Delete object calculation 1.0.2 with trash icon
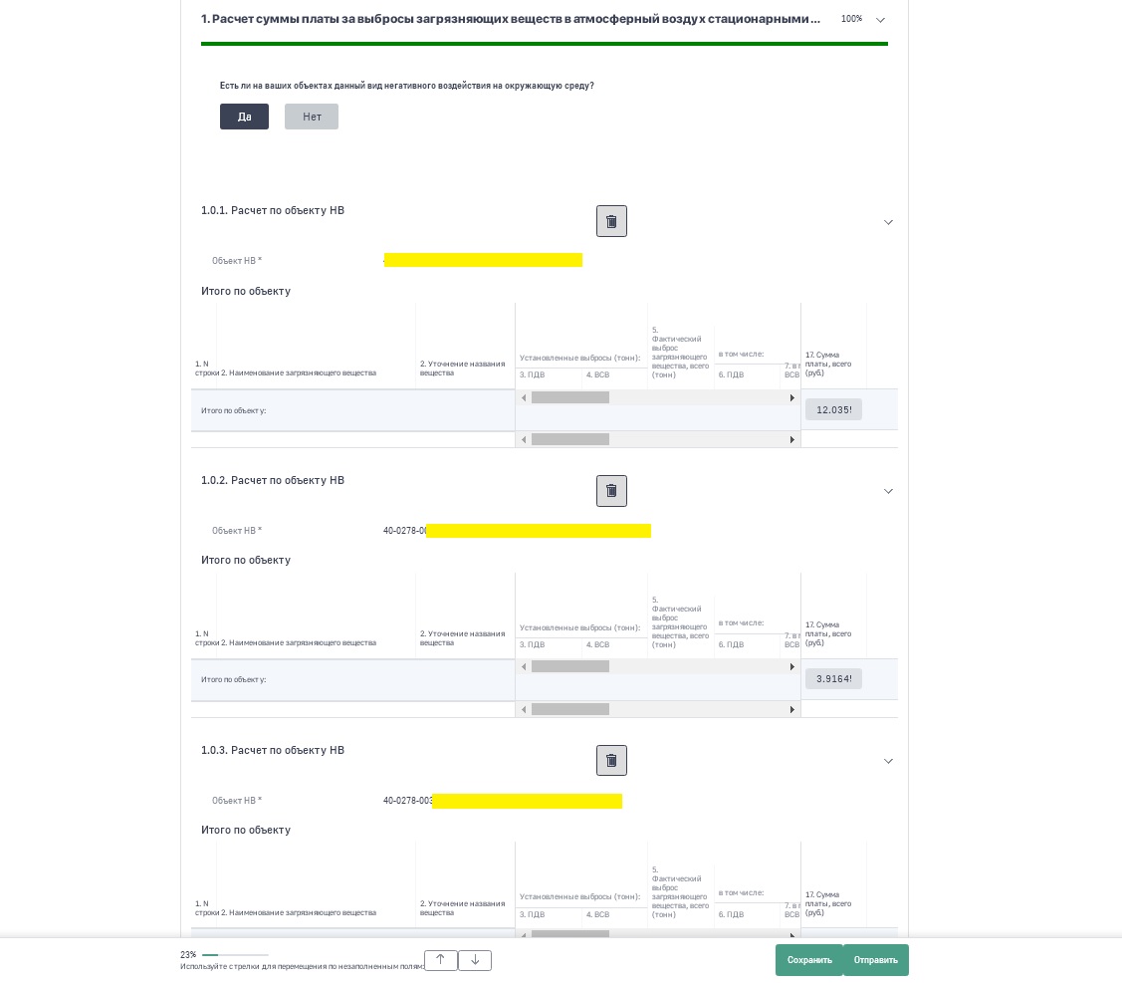This screenshot has height=983, width=1122. coord(611,491)
